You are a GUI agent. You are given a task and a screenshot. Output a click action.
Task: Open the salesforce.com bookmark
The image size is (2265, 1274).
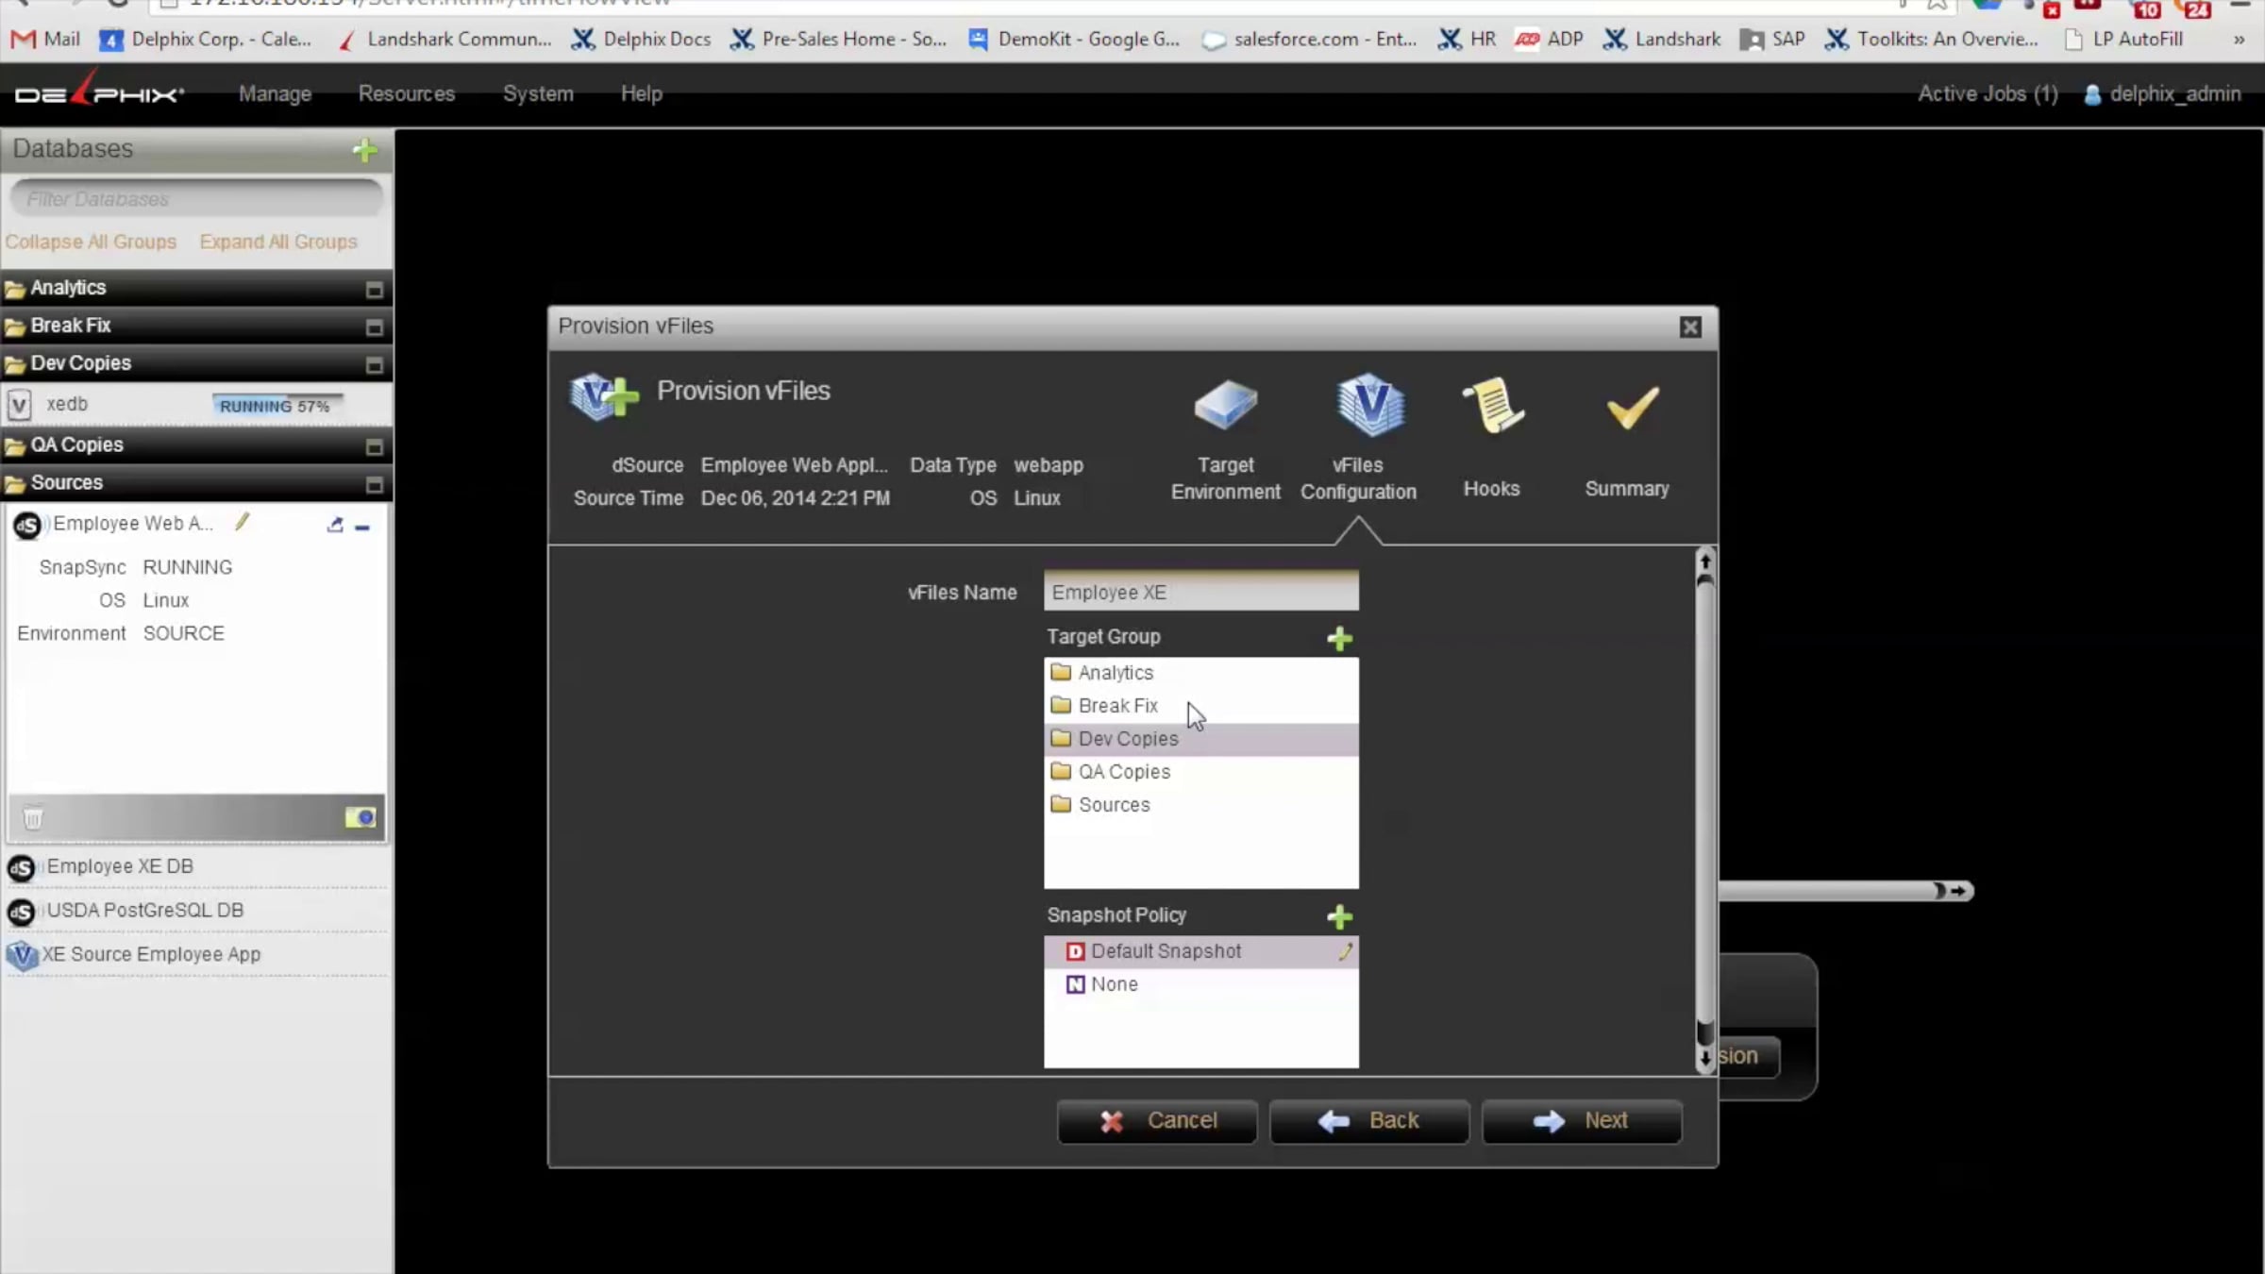[1309, 39]
